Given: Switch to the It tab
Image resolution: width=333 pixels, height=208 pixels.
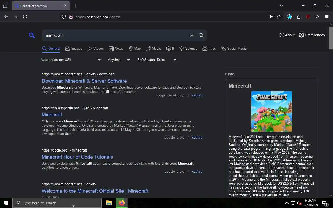Looking at the screenshot, I should tap(170, 49).
